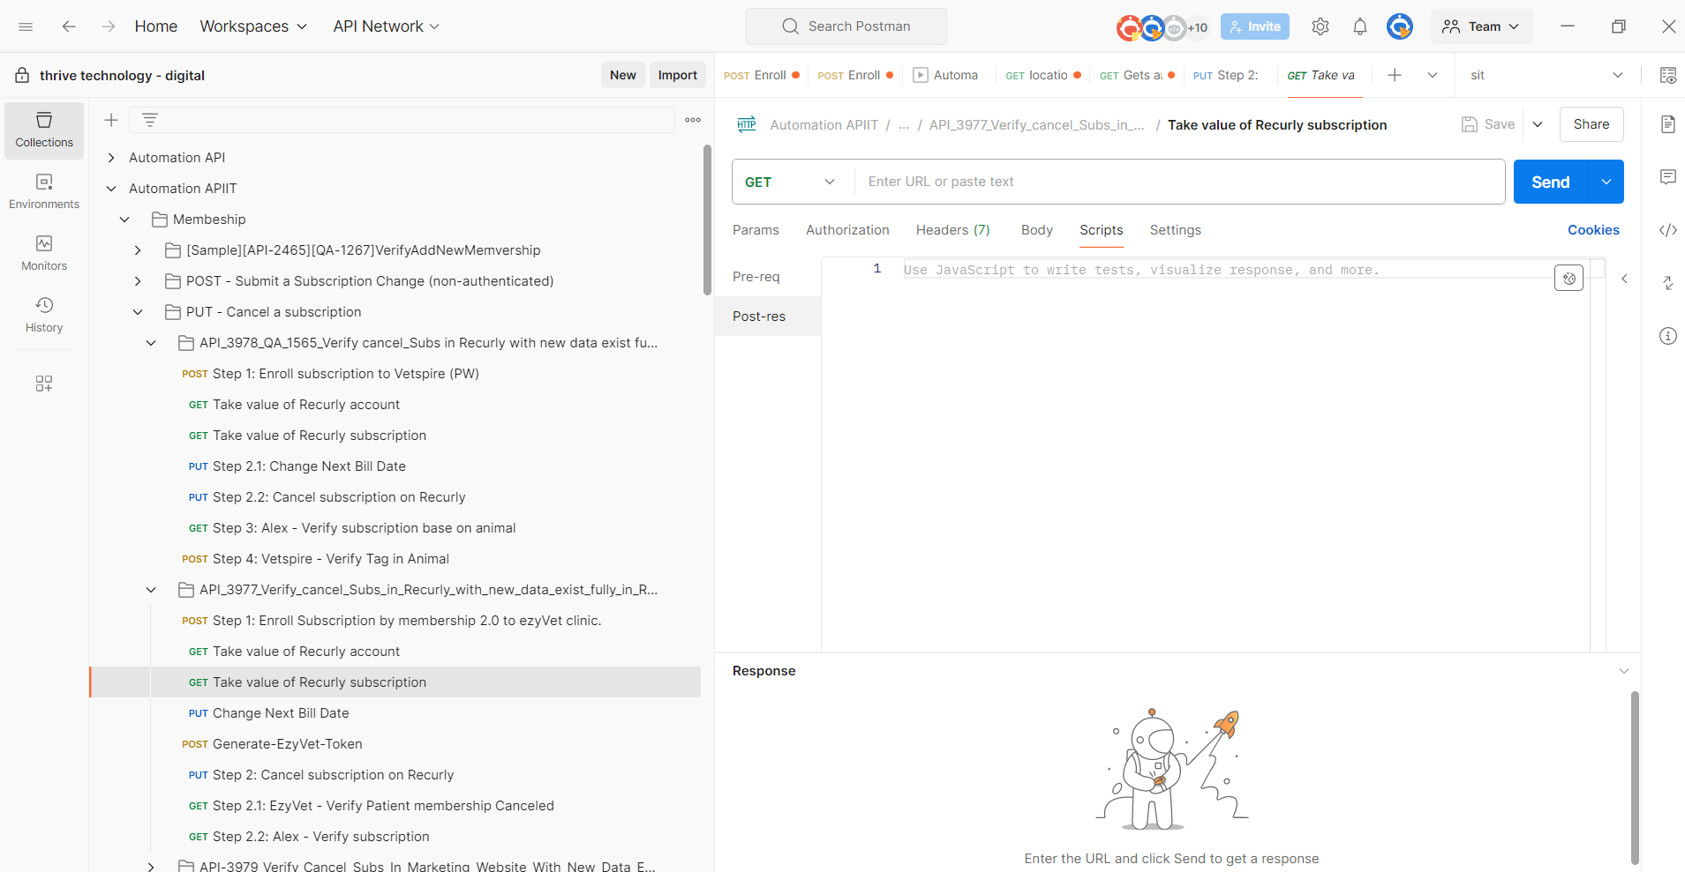Collapse the Response panel chevron
This screenshot has height=872, width=1685.
tap(1624, 671)
